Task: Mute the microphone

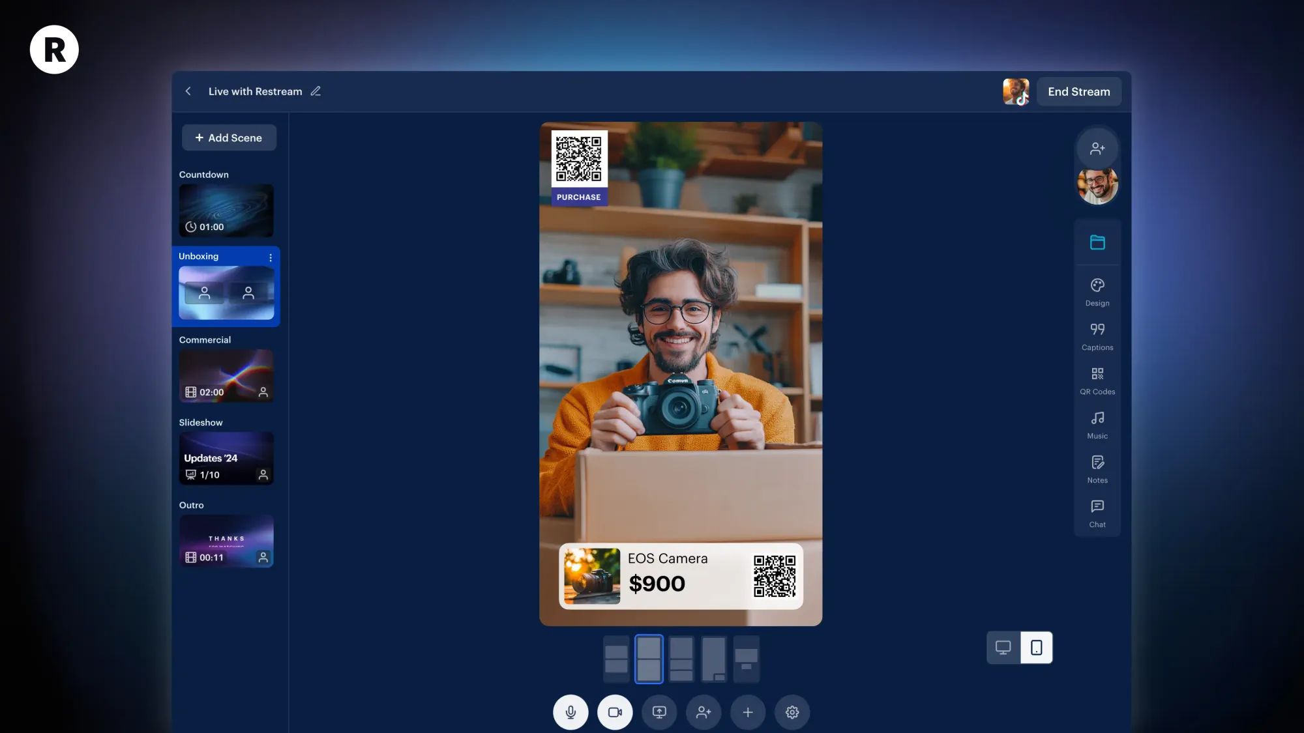Action: tap(570, 712)
